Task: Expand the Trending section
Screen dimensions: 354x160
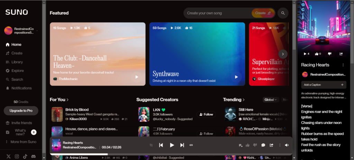Action: coord(234,100)
